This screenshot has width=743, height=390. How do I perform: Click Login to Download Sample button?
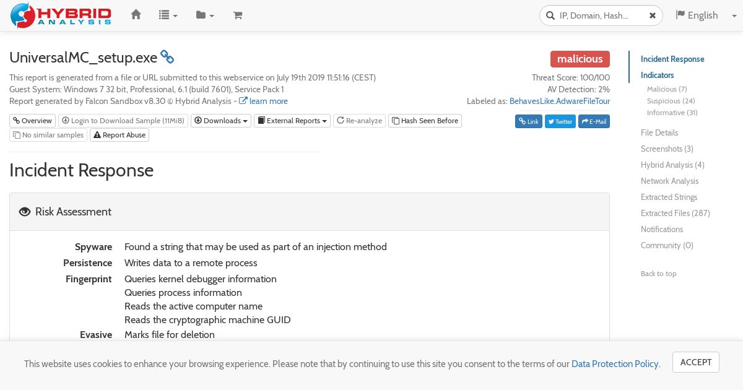(123, 121)
